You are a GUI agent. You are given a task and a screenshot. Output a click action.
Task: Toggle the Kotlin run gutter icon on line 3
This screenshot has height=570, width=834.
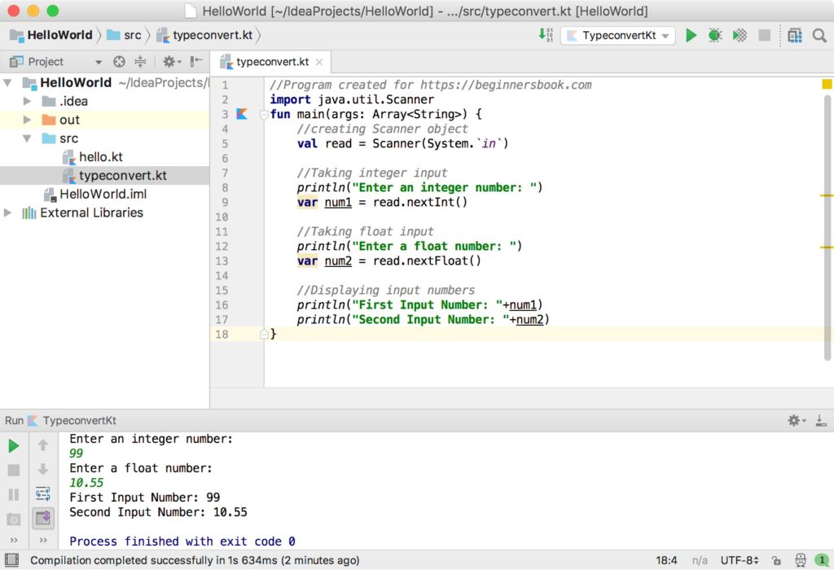coord(239,114)
